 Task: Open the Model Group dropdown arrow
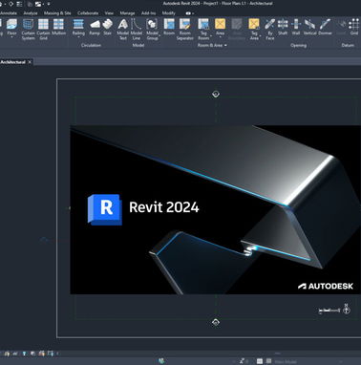coord(159,35)
